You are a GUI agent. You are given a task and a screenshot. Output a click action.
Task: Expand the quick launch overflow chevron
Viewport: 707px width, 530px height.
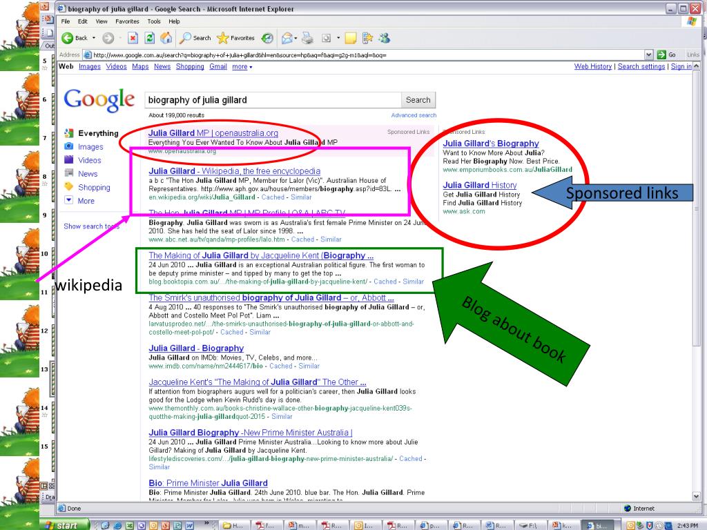point(207,524)
